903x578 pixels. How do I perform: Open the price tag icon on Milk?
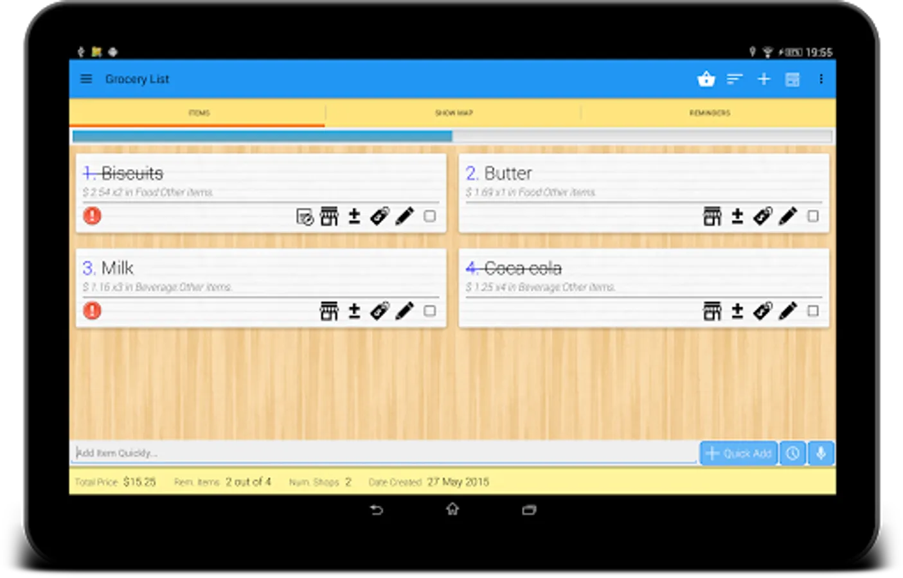click(x=380, y=311)
